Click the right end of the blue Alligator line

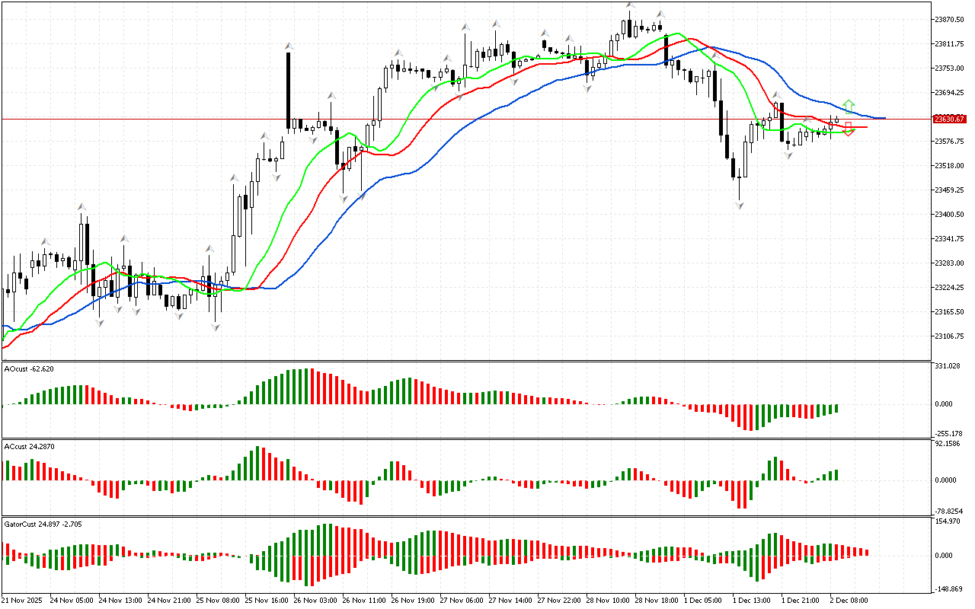(882, 118)
